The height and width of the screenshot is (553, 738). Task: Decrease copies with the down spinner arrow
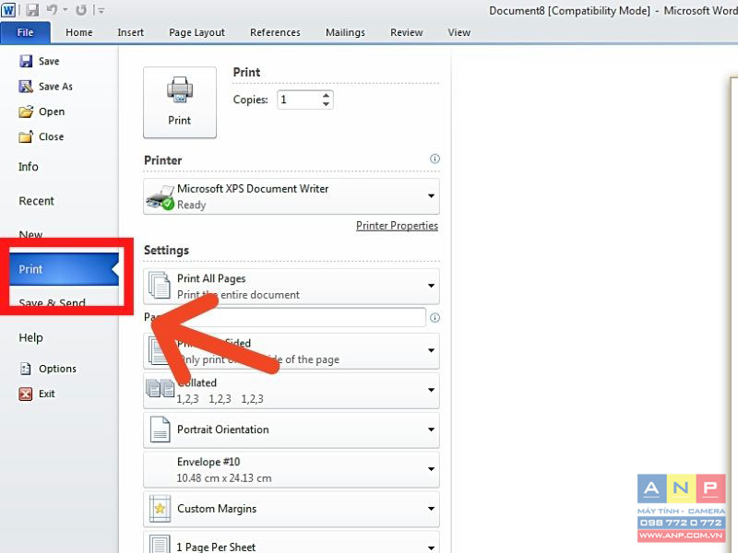tap(327, 104)
